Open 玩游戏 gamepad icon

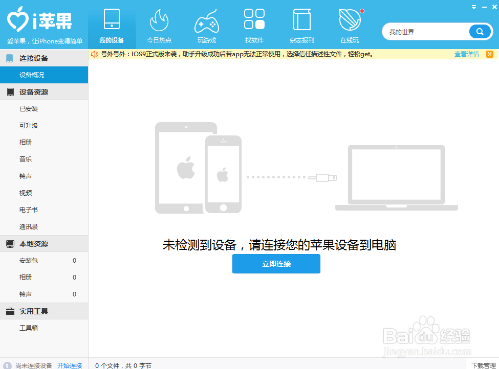pos(207,20)
